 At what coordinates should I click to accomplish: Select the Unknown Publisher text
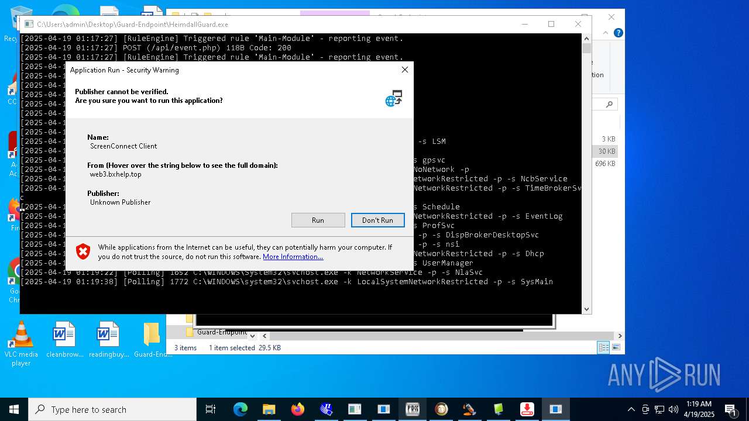pos(121,202)
